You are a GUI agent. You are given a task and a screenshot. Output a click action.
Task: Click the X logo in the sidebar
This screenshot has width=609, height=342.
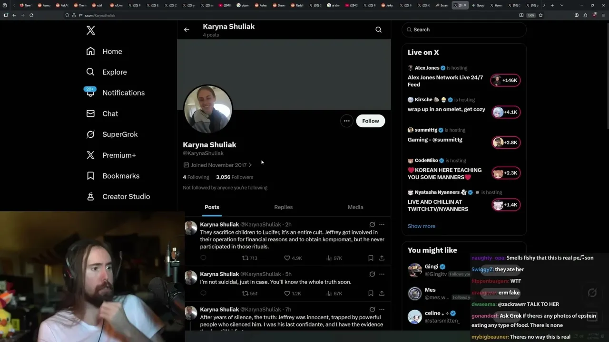[91, 30]
